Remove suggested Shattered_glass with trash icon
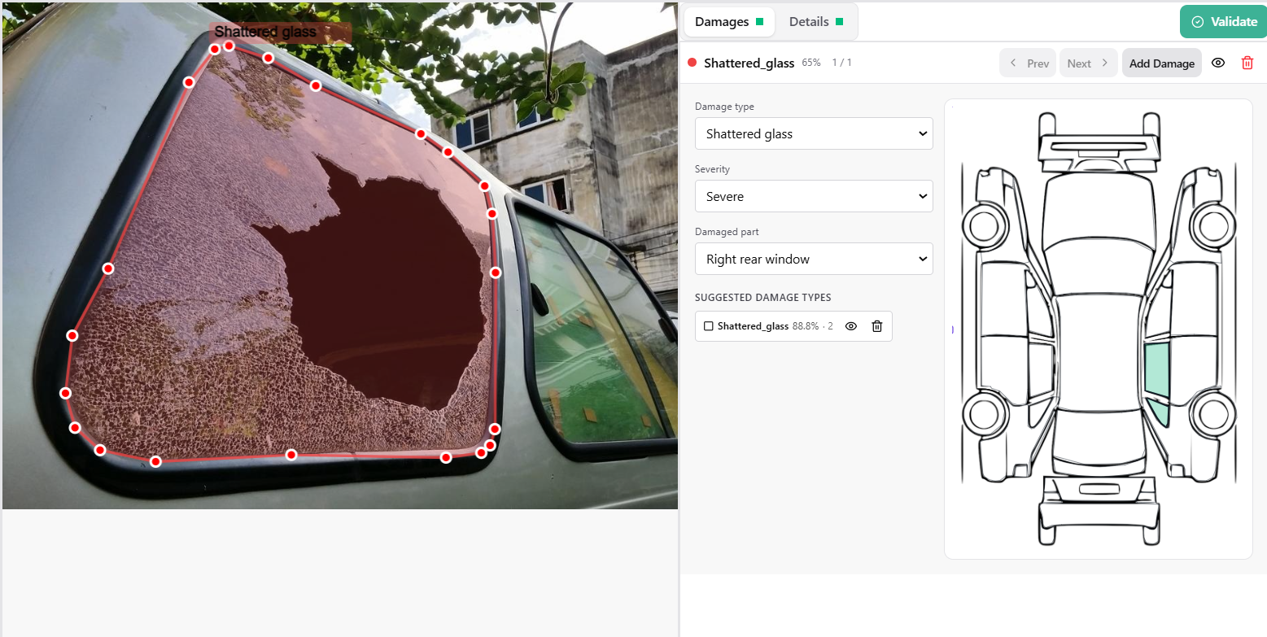 click(876, 326)
